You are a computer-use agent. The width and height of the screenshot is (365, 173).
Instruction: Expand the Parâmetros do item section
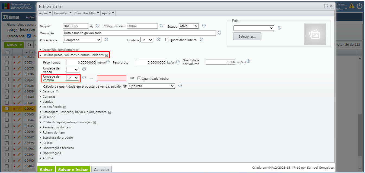coord(55,127)
